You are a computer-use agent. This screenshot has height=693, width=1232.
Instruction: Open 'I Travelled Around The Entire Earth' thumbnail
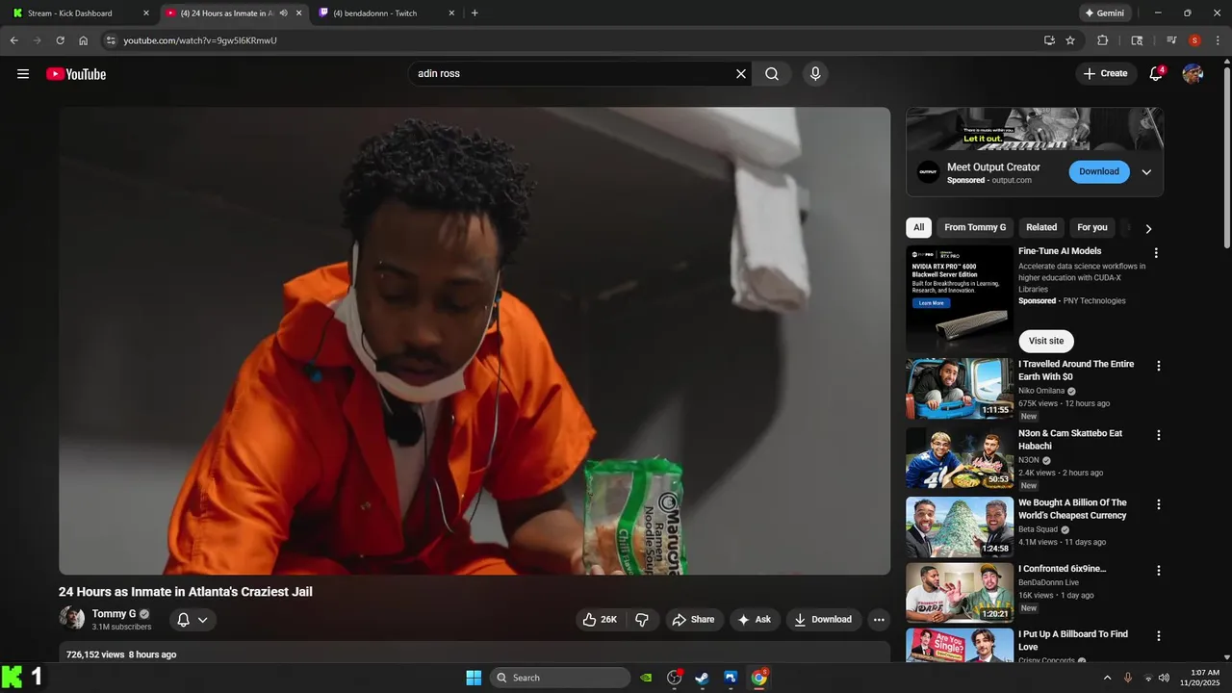[960, 389]
